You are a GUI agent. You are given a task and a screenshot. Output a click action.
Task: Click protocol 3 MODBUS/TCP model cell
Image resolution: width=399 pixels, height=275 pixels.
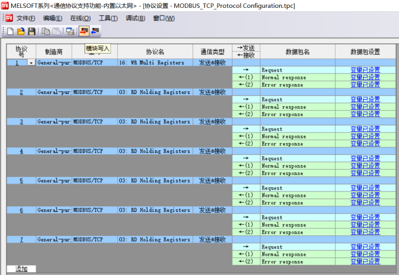click(x=95, y=122)
